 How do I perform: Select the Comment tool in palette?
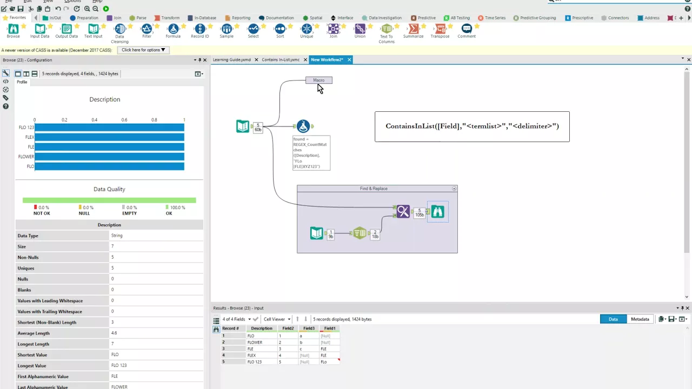point(467,31)
